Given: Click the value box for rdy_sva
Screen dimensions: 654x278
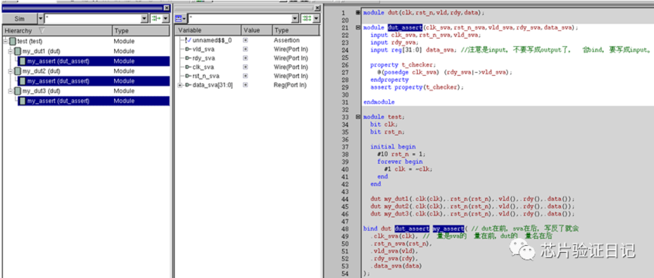Looking at the screenshot, I should coord(245,58).
